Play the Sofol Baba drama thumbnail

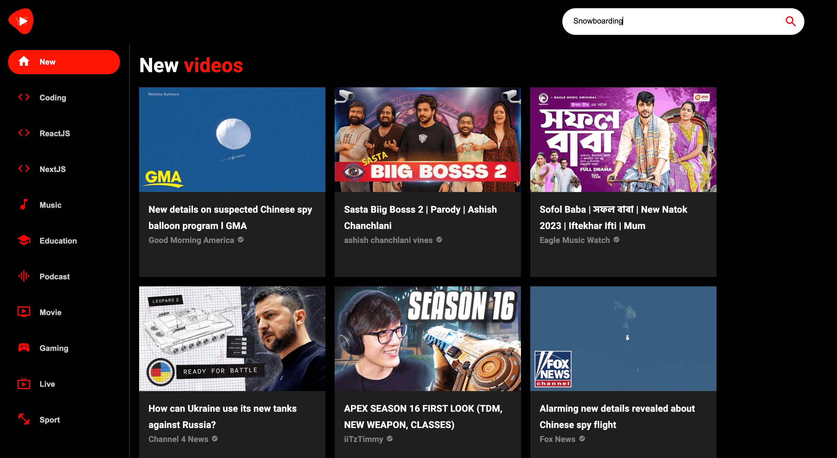(x=623, y=139)
